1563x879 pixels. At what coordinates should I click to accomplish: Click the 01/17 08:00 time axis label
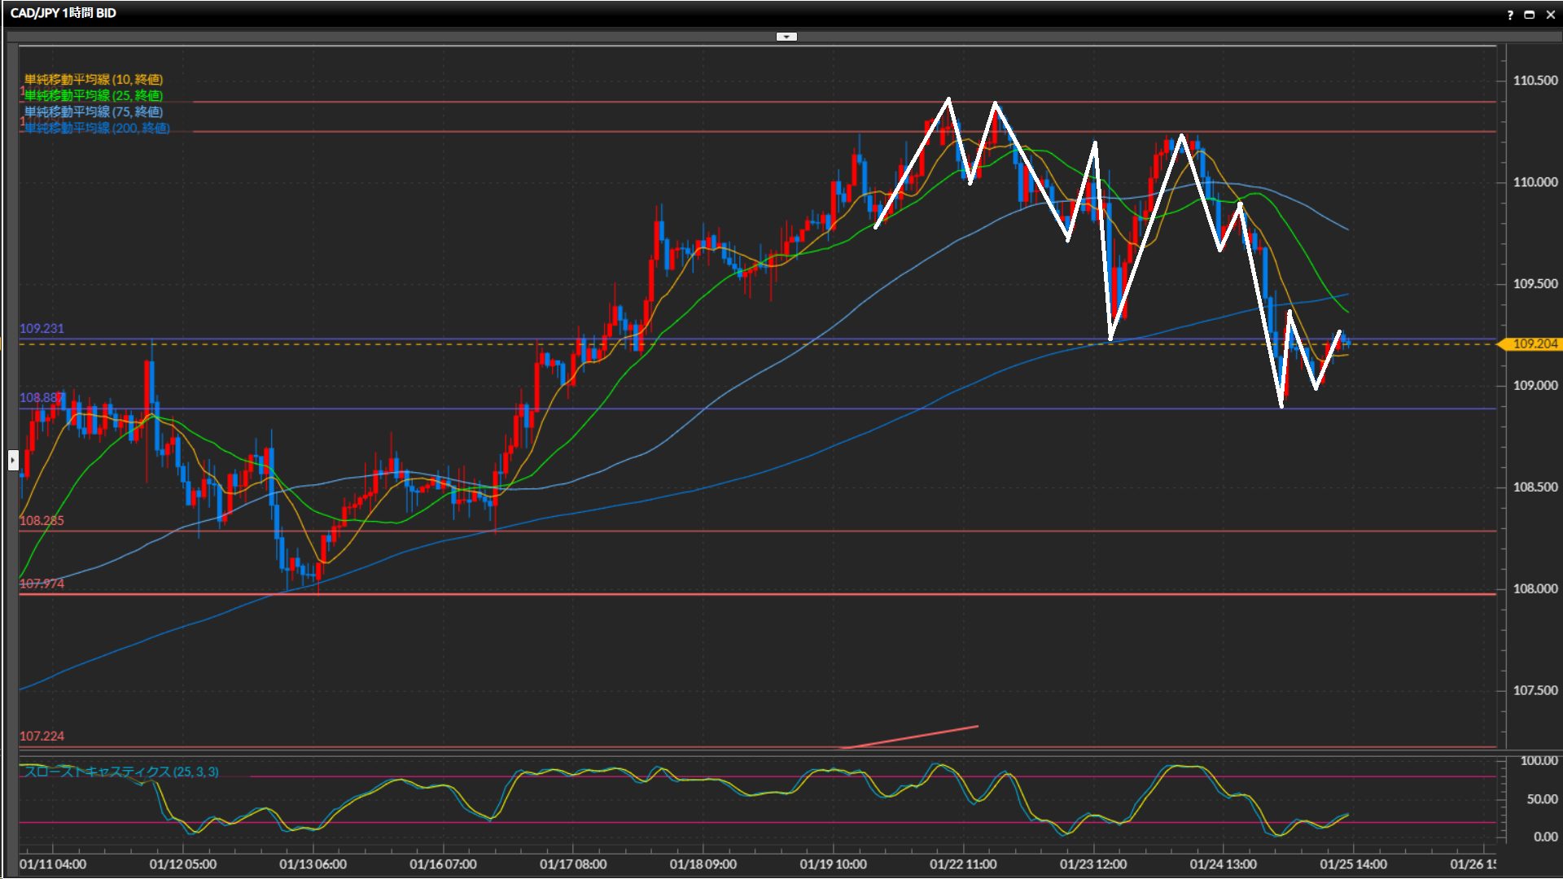coord(573,864)
